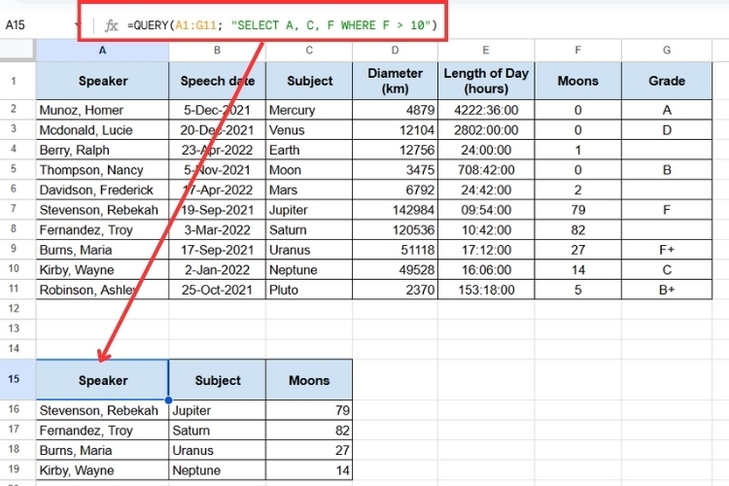
Task: Select cell containing Robinson, Ashley
Action: pyautogui.click(x=102, y=291)
